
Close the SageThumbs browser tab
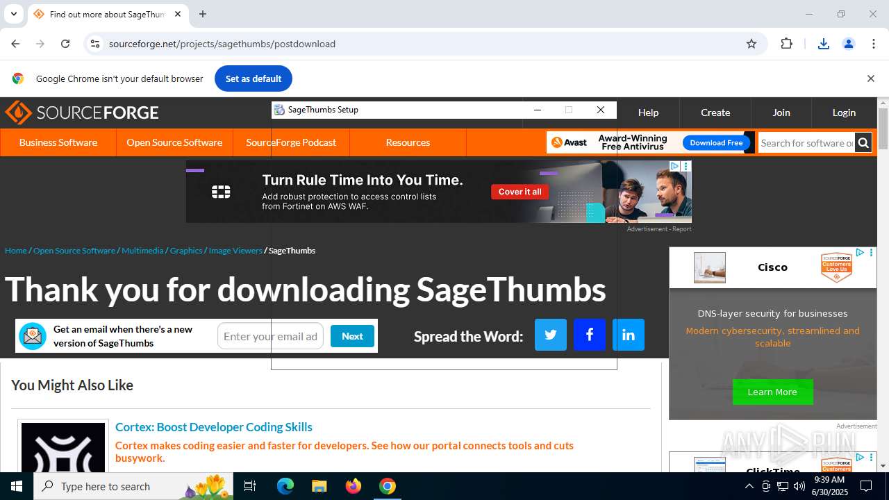[178, 14]
